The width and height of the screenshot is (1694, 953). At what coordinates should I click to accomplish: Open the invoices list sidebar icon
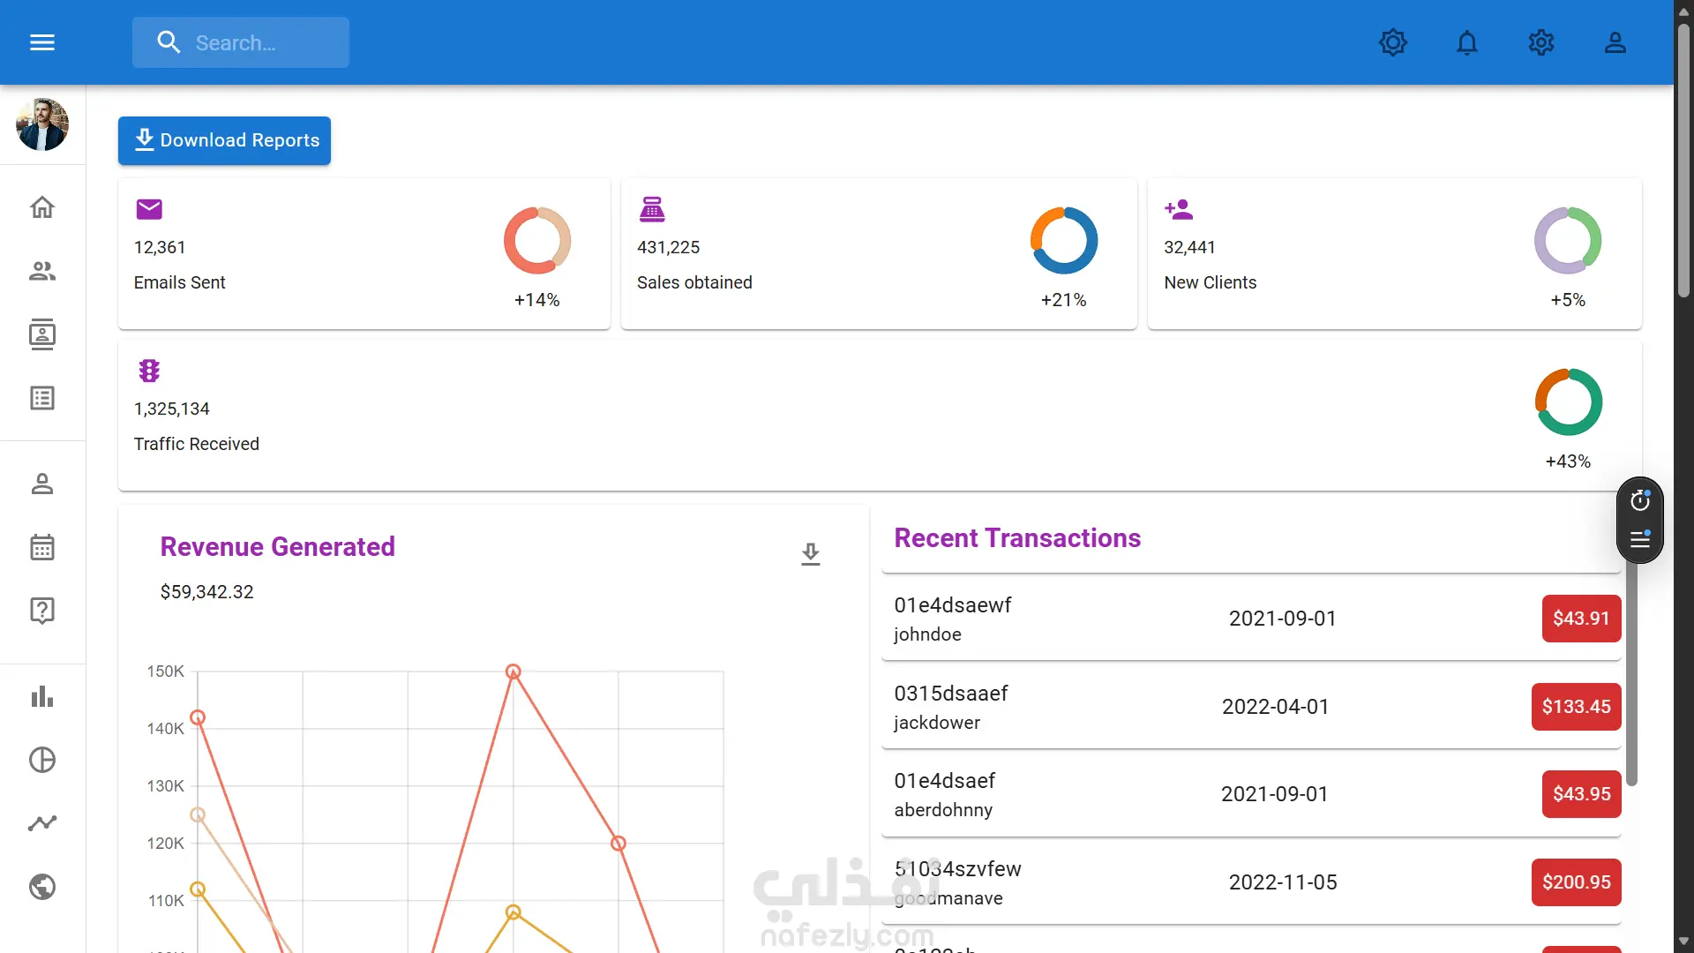pos(42,398)
